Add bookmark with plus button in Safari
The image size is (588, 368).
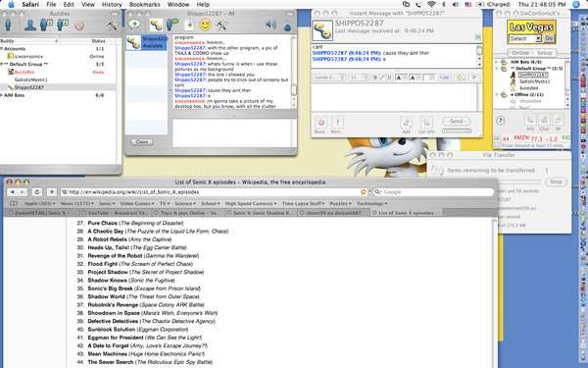point(51,192)
